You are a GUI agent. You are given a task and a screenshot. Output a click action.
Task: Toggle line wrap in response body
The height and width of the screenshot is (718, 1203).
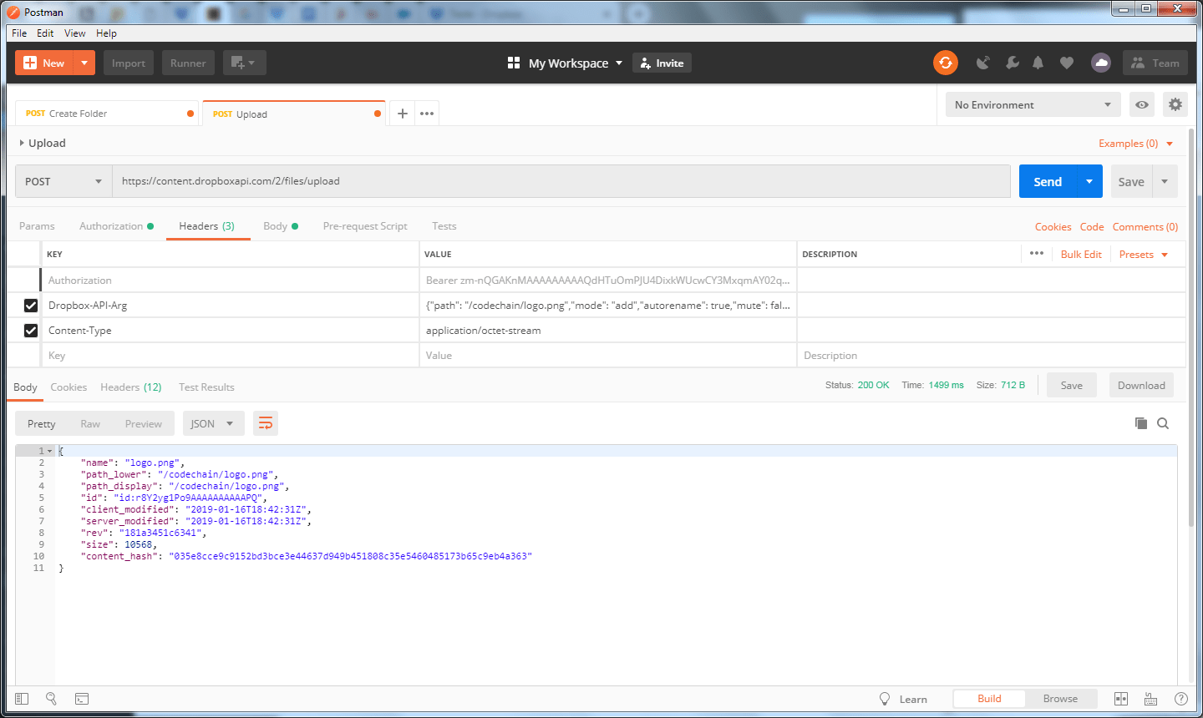(x=266, y=423)
